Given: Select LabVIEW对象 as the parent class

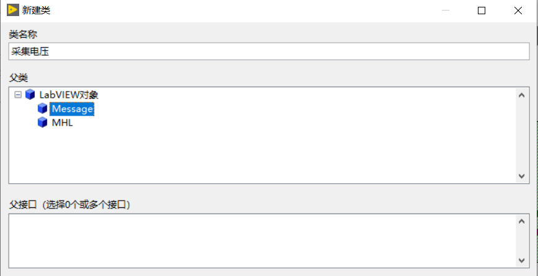Looking at the screenshot, I should tap(69, 95).
